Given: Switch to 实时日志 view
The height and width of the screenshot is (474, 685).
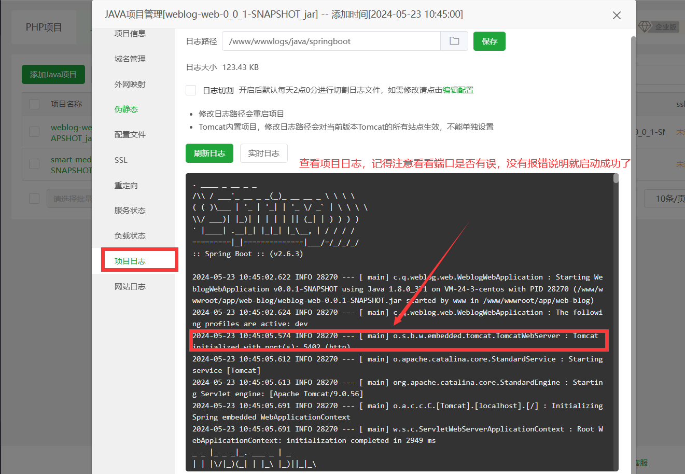Looking at the screenshot, I should tap(264, 153).
